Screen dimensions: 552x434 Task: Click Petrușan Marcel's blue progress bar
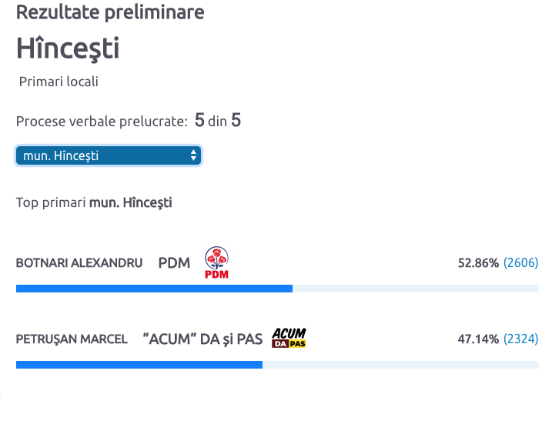(139, 365)
